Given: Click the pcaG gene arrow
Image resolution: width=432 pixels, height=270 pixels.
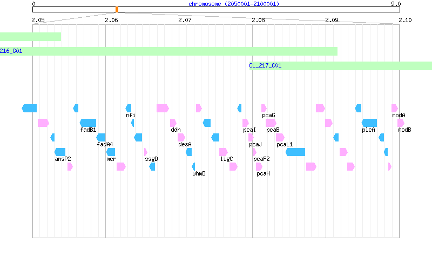Looking at the screenshot, I should (264, 109).
